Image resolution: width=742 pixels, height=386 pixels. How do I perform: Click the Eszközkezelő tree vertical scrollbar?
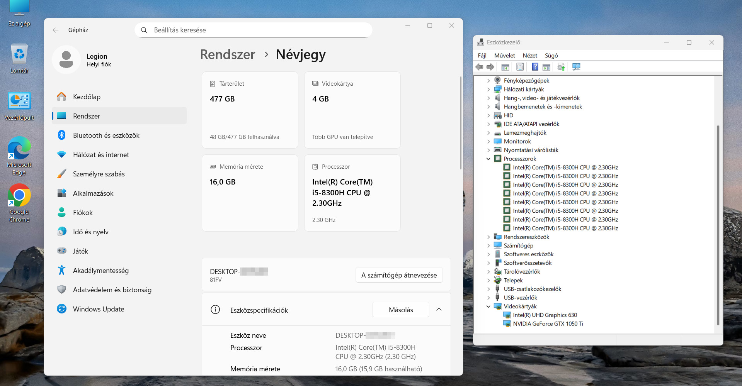pyautogui.click(x=718, y=225)
